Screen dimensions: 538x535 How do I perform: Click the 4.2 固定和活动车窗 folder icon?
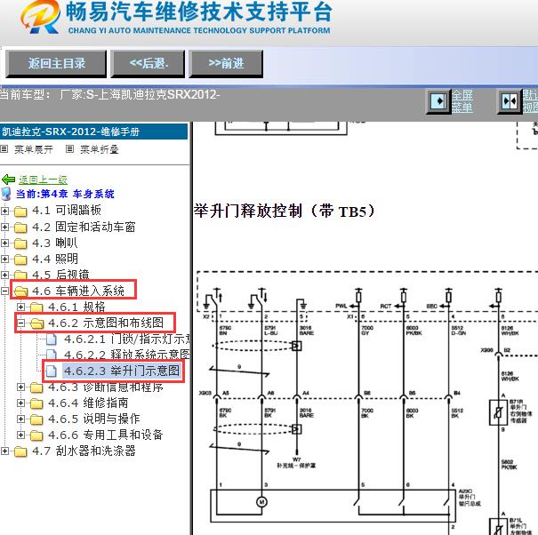tap(20, 228)
